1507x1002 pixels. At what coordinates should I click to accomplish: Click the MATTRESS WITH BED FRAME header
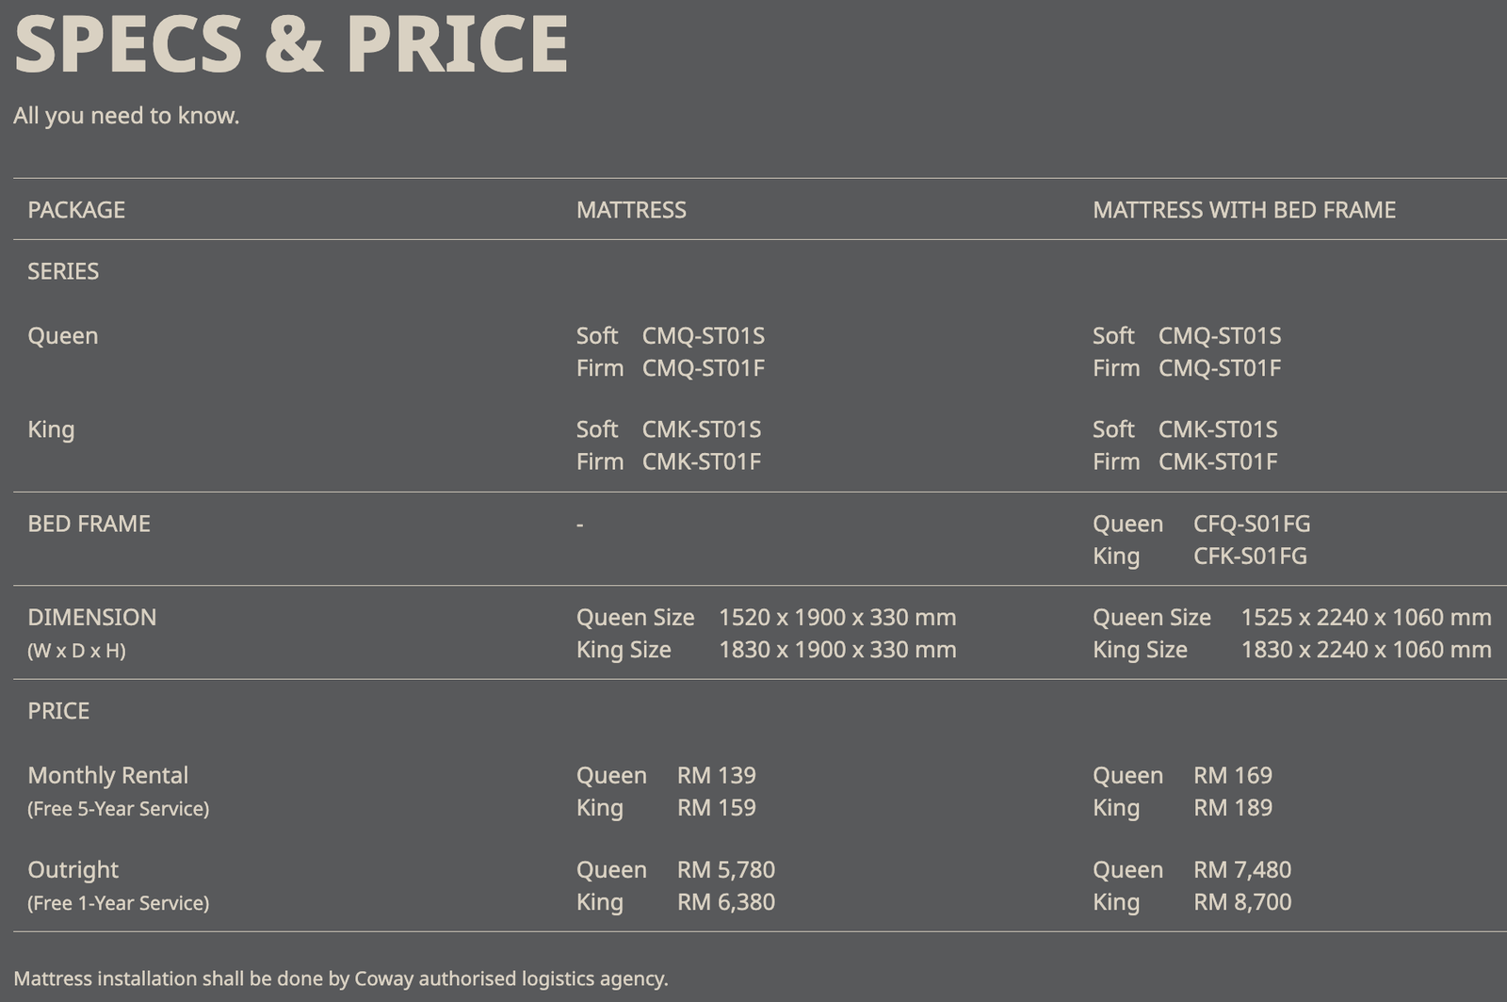tap(1243, 210)
